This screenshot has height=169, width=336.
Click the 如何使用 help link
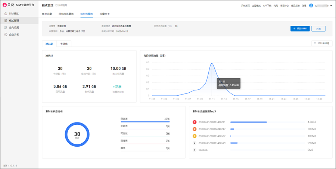[x=61, y=5]
